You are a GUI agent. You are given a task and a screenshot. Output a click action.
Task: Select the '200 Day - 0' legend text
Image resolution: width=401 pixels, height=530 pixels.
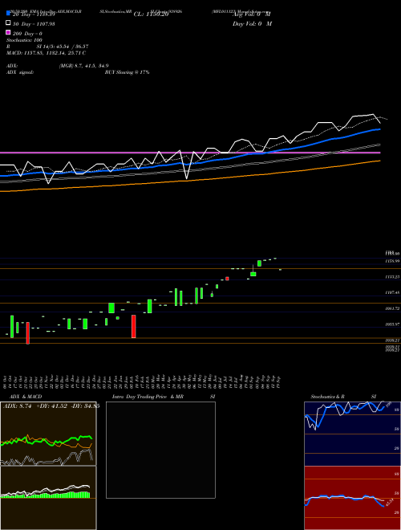27,34
